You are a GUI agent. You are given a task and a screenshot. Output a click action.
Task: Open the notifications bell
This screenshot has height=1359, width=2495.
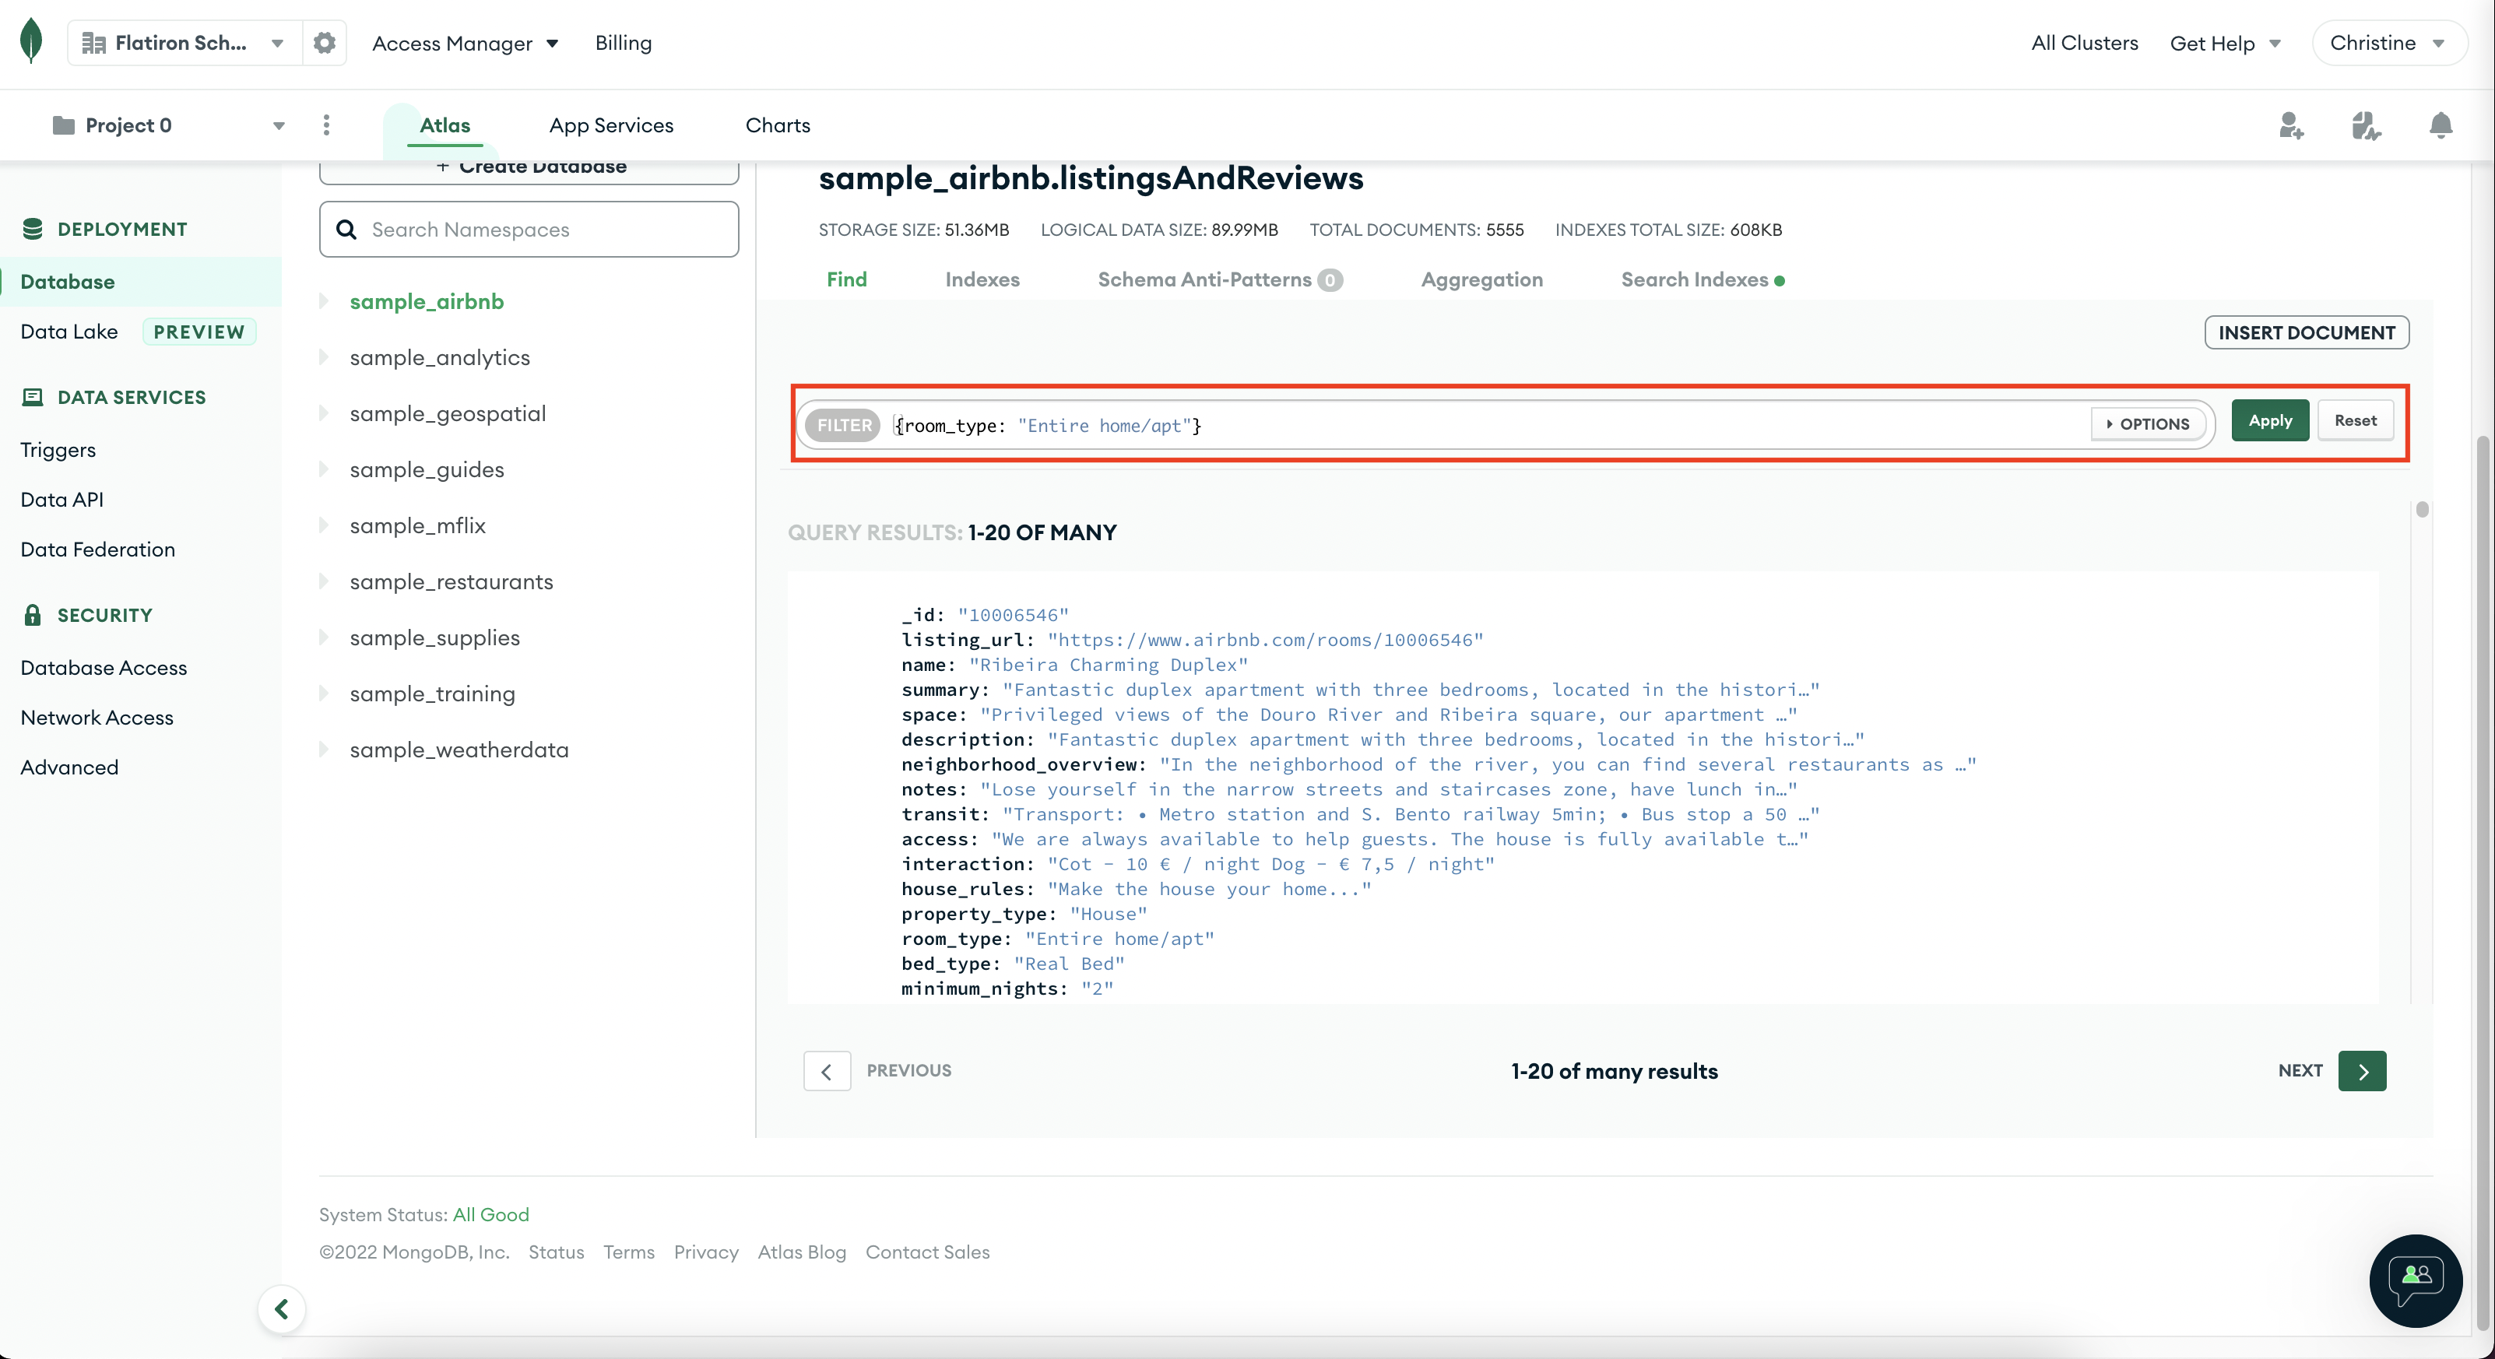[x=2441, y=125]
